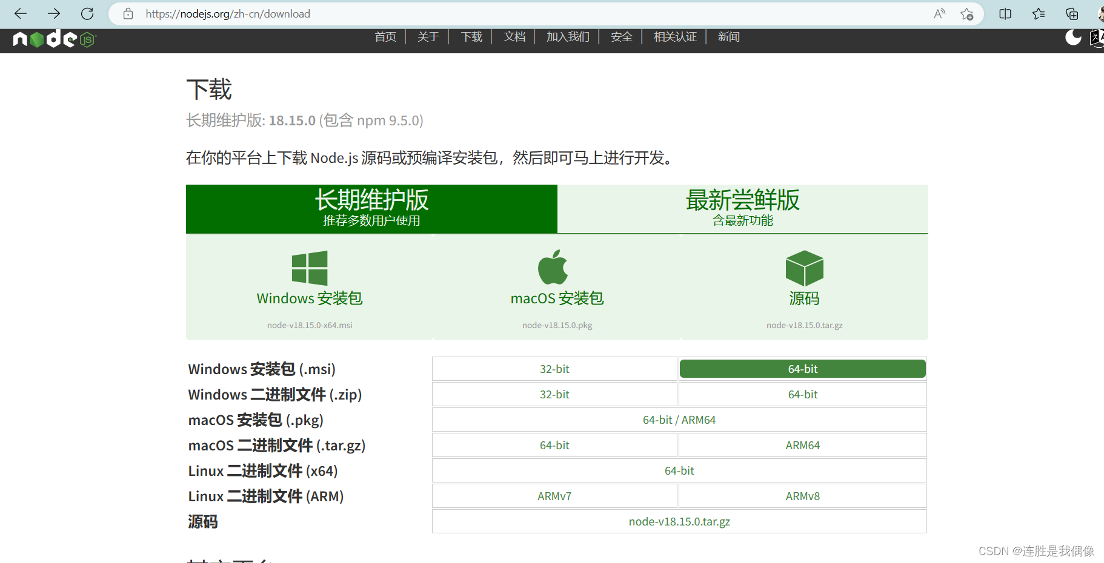This screenshot has width=1104, height=563.
Task: Download Windows .zip 64-bit
Action: coord(803,394)
